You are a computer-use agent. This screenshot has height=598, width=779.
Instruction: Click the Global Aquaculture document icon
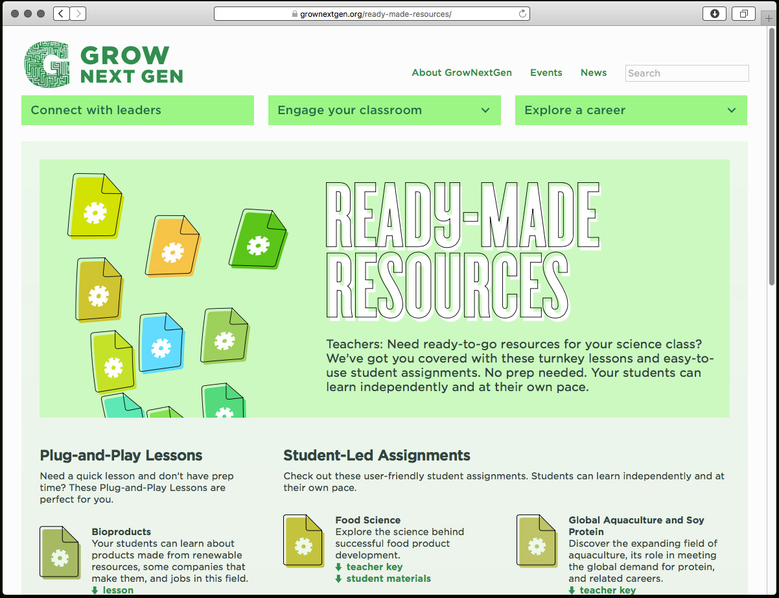point(537,541)
